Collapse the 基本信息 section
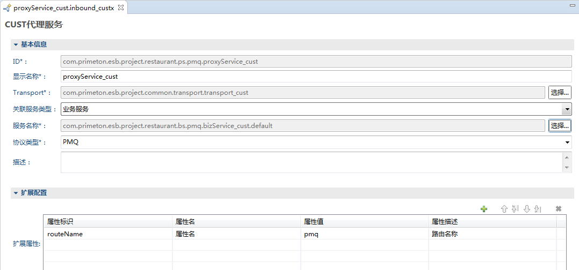 pos(16,44)
